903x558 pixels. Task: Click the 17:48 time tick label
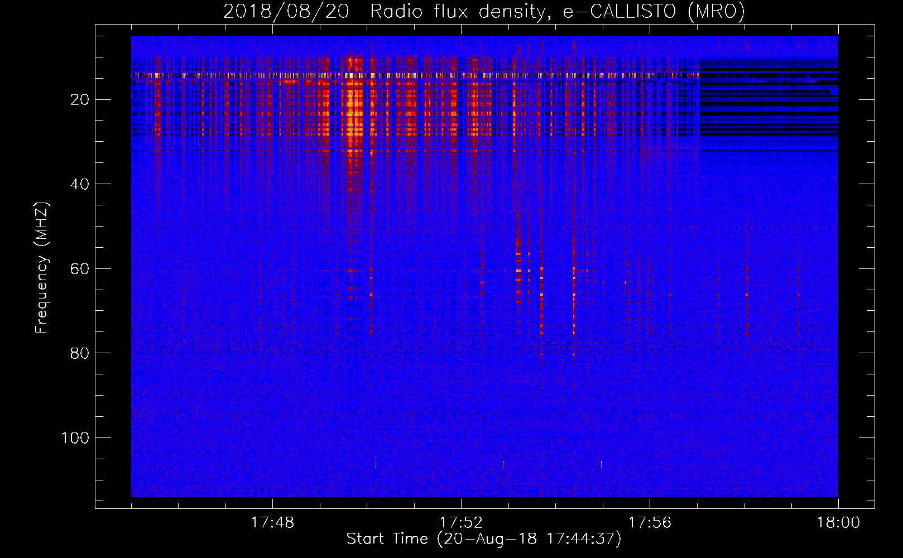click(272, 523)
